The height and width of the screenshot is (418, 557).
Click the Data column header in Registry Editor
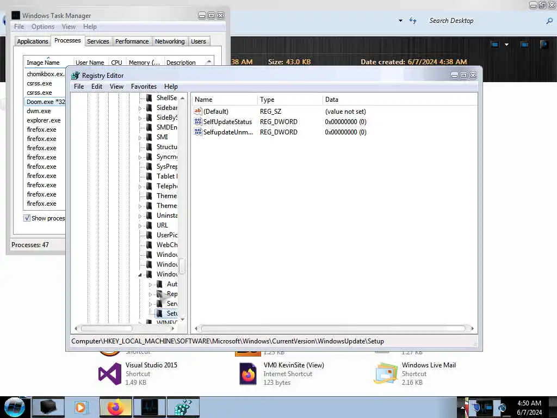pos(400,100)
